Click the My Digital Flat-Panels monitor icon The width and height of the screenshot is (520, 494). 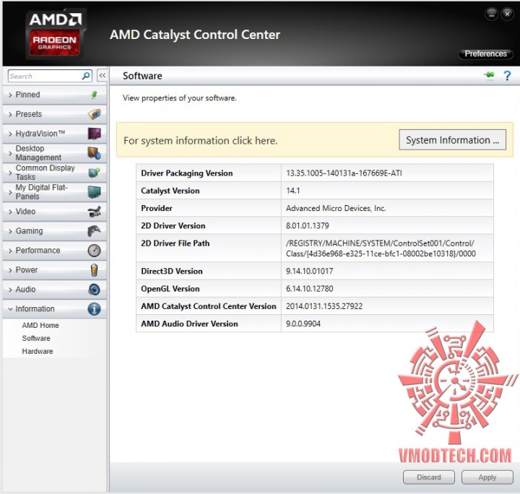pyautogui.click(x=95, y=192)
